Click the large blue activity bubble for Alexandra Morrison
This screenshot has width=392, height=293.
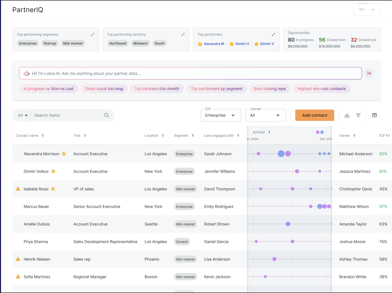pos(281,154)
